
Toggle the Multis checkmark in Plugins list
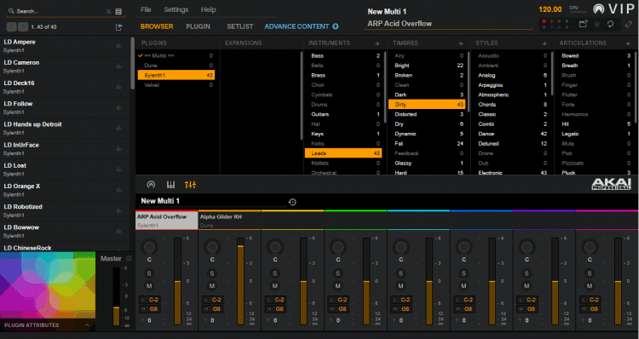(141, 55)
